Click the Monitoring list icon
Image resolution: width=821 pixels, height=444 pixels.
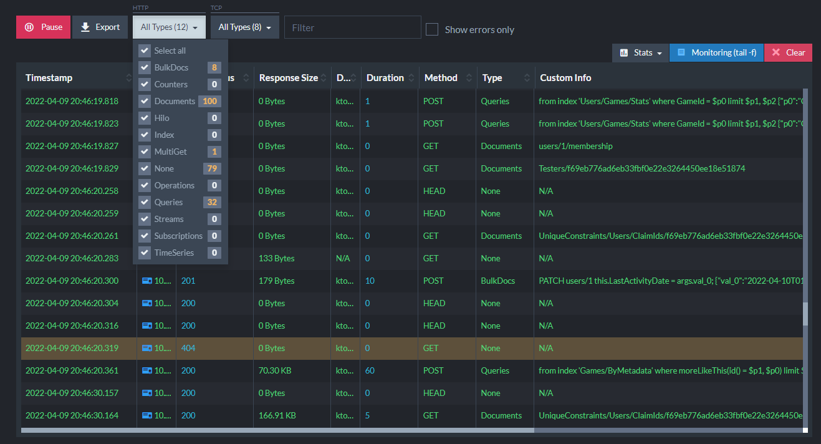click(681, 53)
